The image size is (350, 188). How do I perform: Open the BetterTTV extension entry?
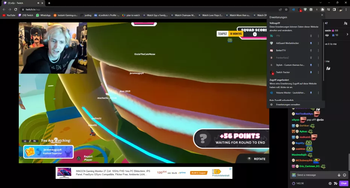[x=288, y=50]
